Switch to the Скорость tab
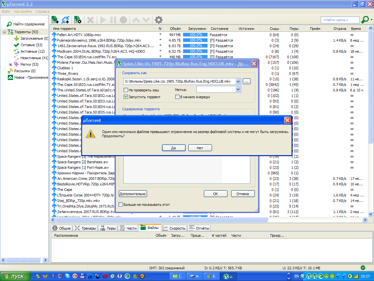 coord(174,228)
